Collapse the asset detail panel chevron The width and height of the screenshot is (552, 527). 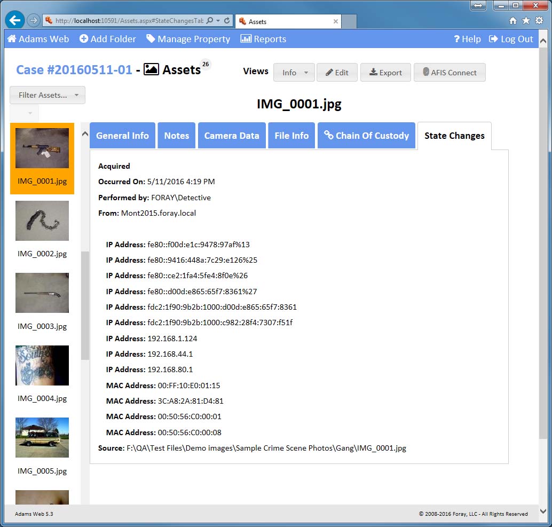click(x=85, y=134)
